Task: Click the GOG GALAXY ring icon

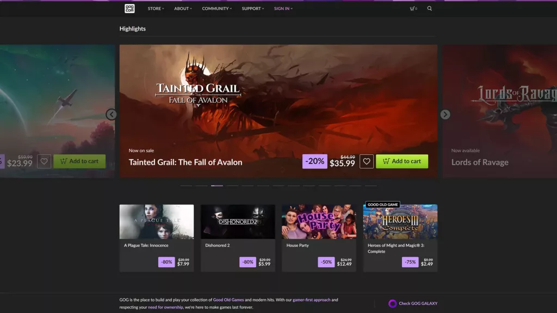Action: click(x=393, y=303)
